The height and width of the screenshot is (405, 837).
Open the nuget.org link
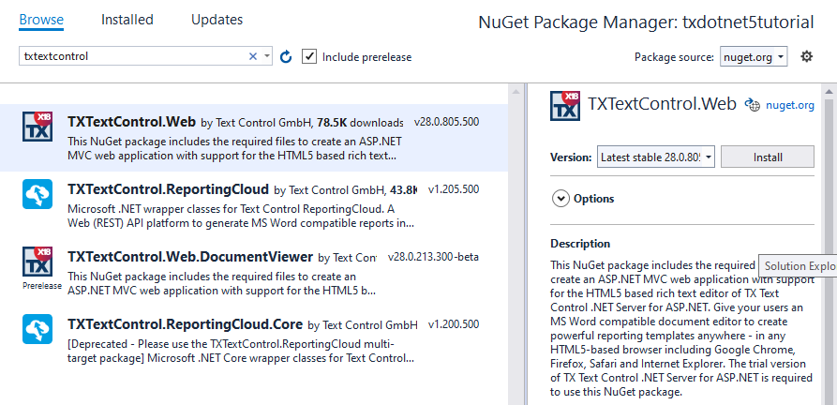click(790, 105)
